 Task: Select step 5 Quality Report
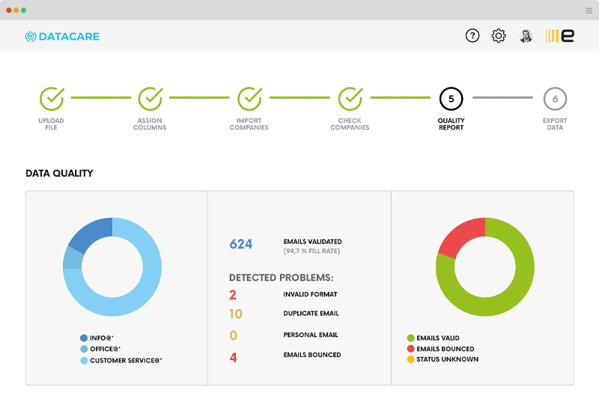point(451,98)
